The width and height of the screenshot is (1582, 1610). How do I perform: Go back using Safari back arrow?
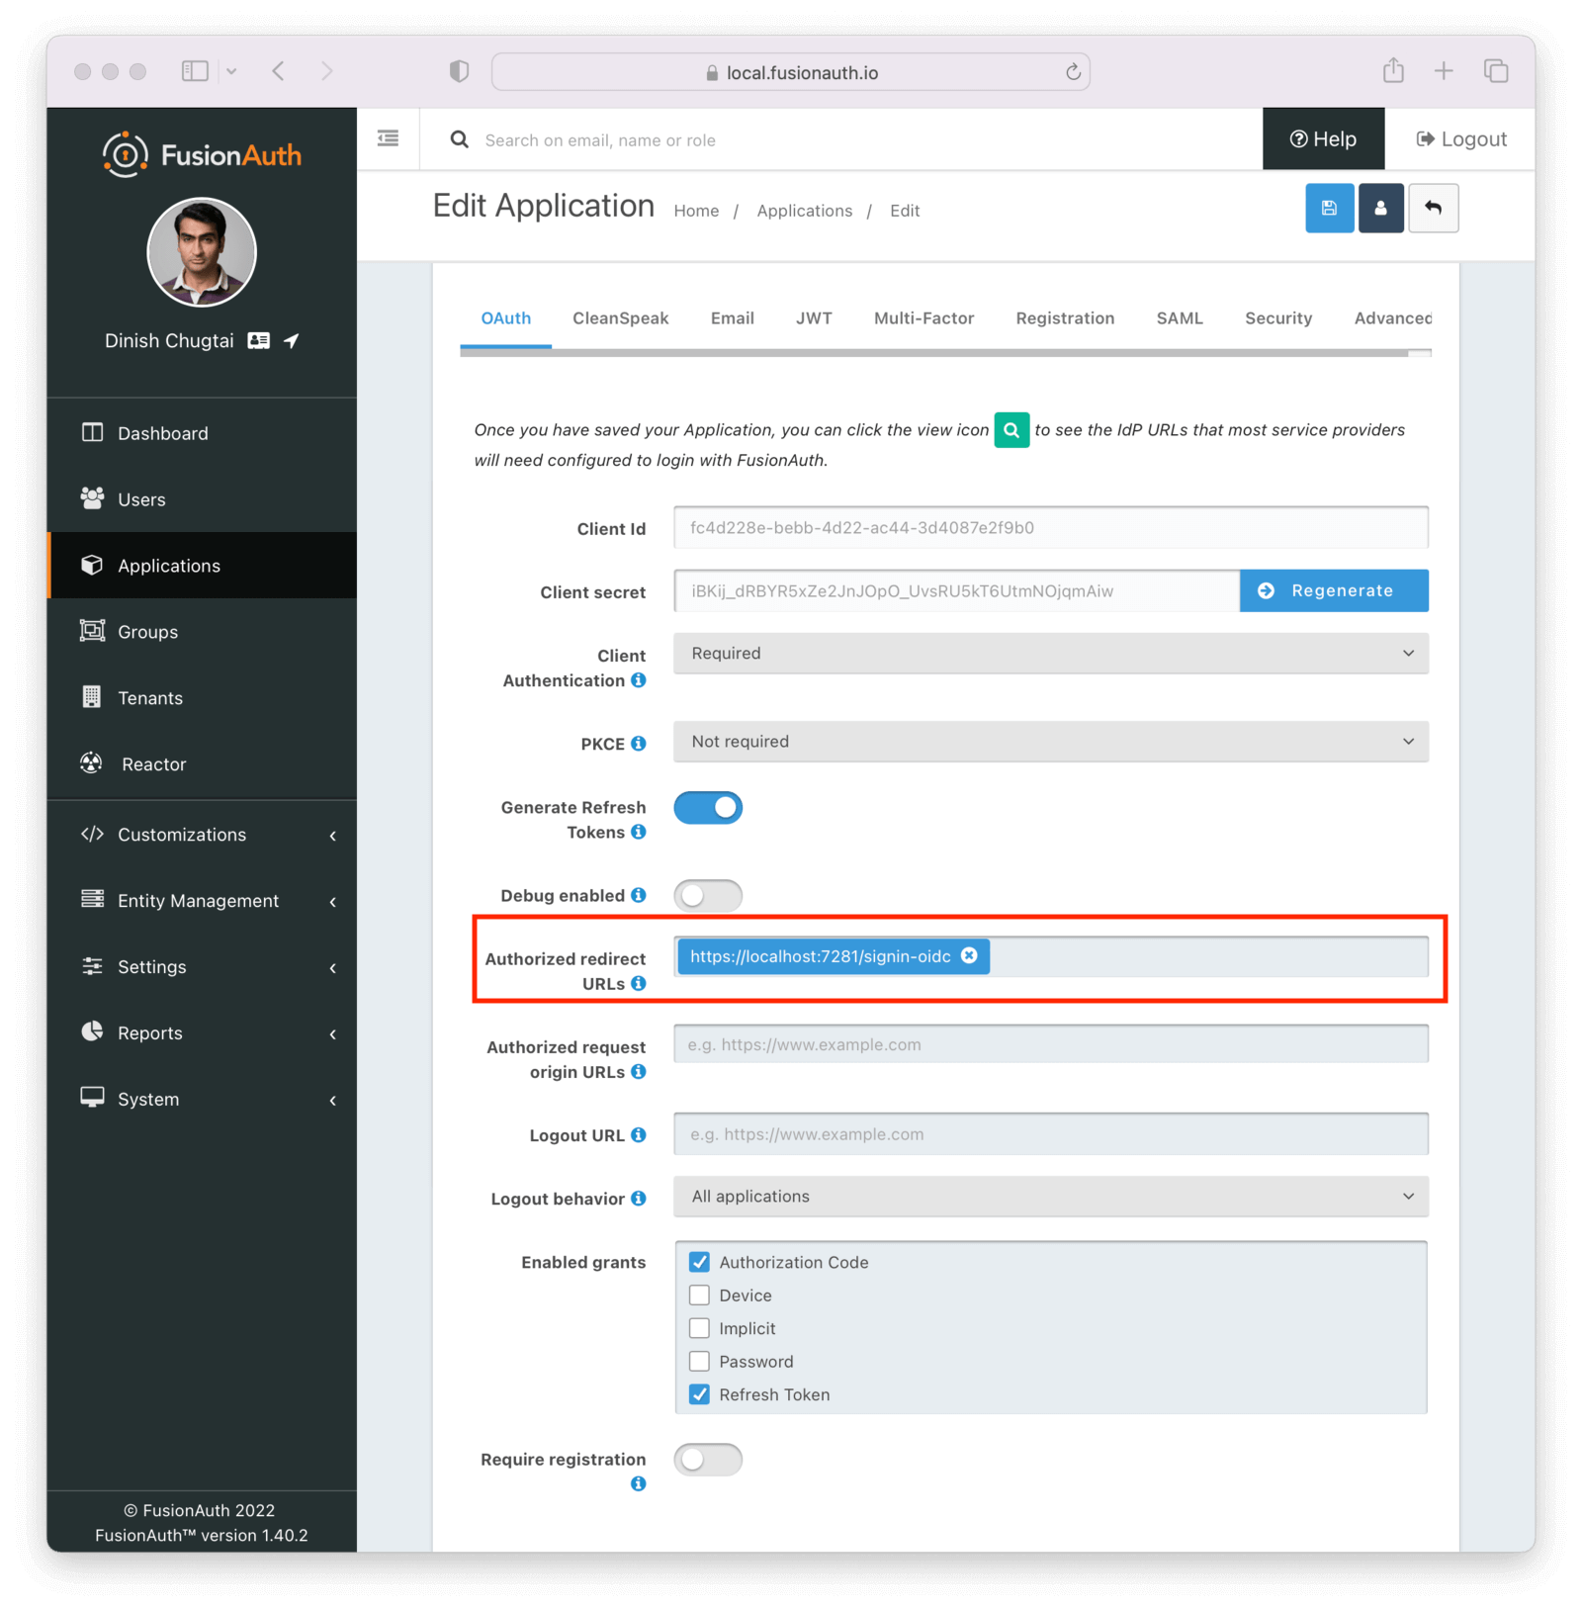[x=279, y=71]
